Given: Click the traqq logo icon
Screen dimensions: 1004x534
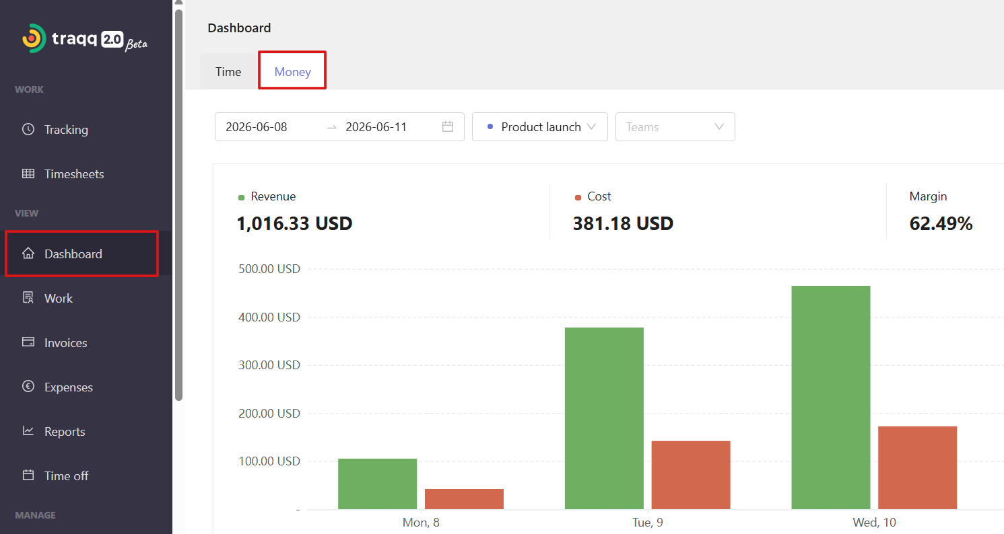Looking at the screenshot, I should (34, 38).
